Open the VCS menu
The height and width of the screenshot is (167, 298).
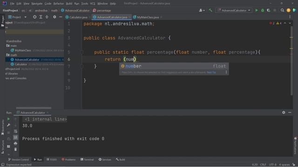click(93, 3)
